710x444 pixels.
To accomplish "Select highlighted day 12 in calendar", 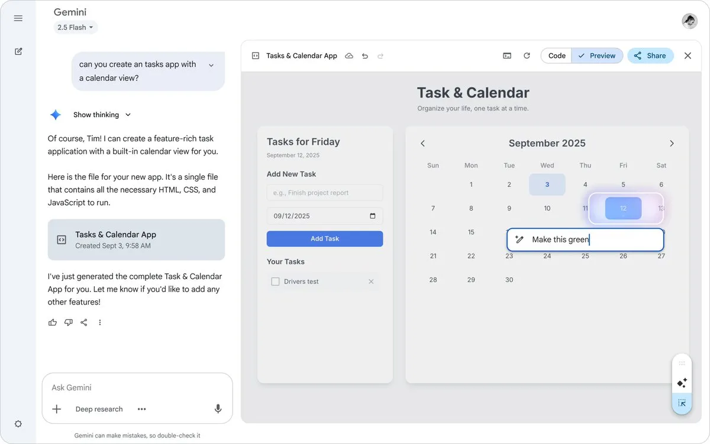I will (x=623, y=208).
